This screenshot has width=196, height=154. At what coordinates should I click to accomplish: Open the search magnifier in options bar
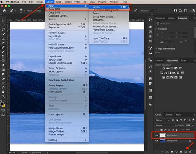(x=180, y=11)
